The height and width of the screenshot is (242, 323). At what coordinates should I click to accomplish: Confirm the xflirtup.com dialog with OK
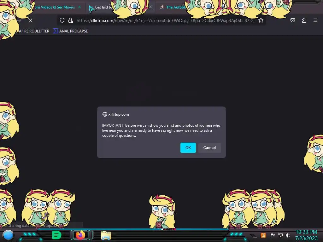(188, 148)
